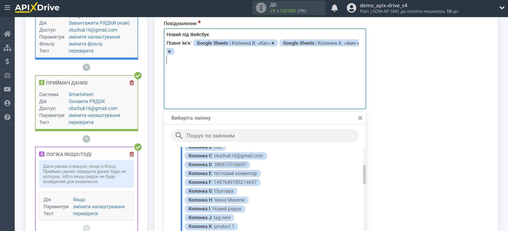Image resolution: width=508 pixels, height=231 pixels.
Task: Click logic block змінити налаштування link
Action: click(x=98, y=207)
